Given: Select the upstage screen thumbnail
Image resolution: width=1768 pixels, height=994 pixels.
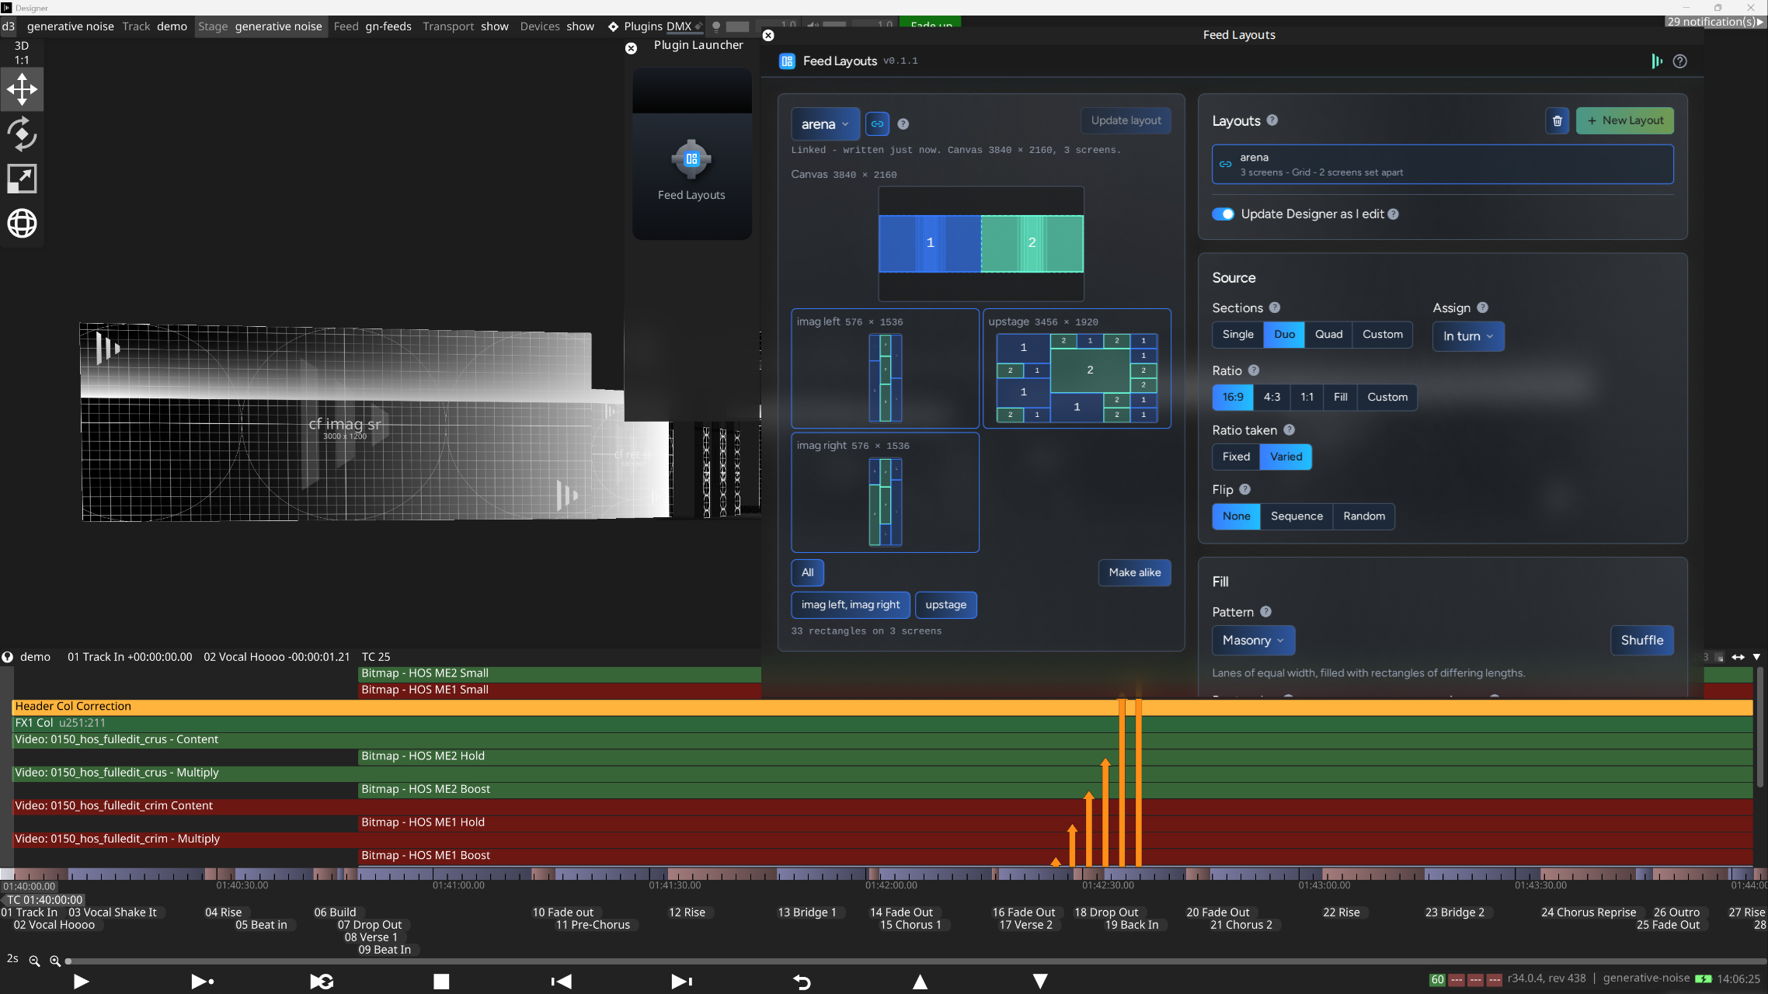Looking at the screenshot, I should (x=1077, y=369).
